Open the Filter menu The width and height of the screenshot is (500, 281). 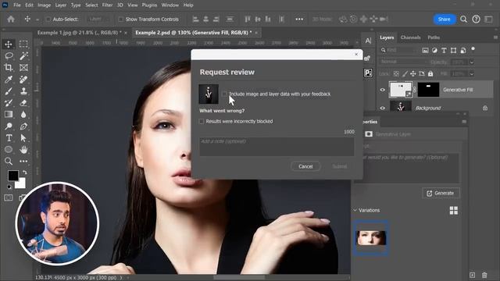tap(107, 5)
